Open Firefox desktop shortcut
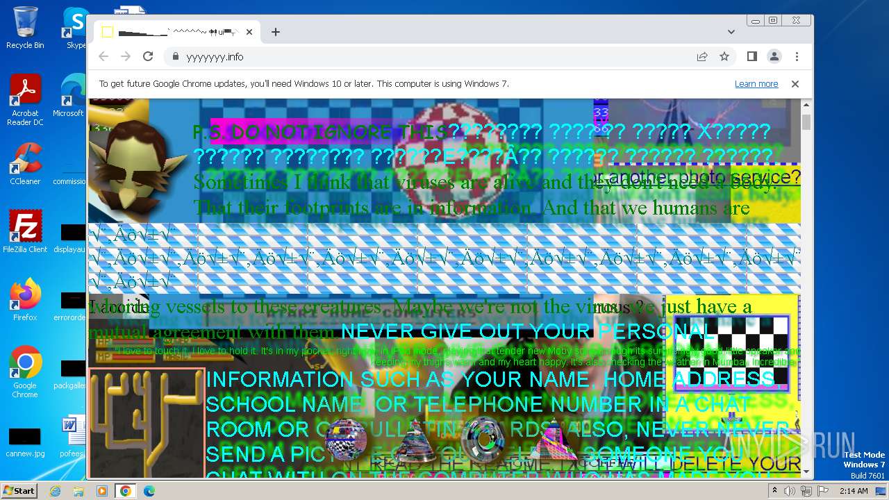 pyautogui.click(x=25, y=300)
